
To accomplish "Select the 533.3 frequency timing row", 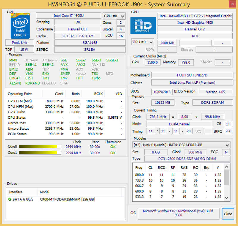I will [178, 197].
